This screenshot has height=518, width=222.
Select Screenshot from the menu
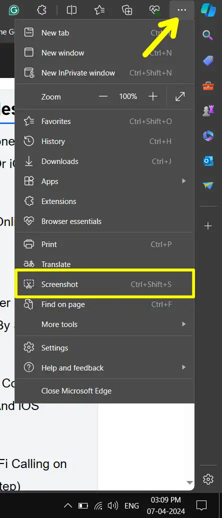104,284
